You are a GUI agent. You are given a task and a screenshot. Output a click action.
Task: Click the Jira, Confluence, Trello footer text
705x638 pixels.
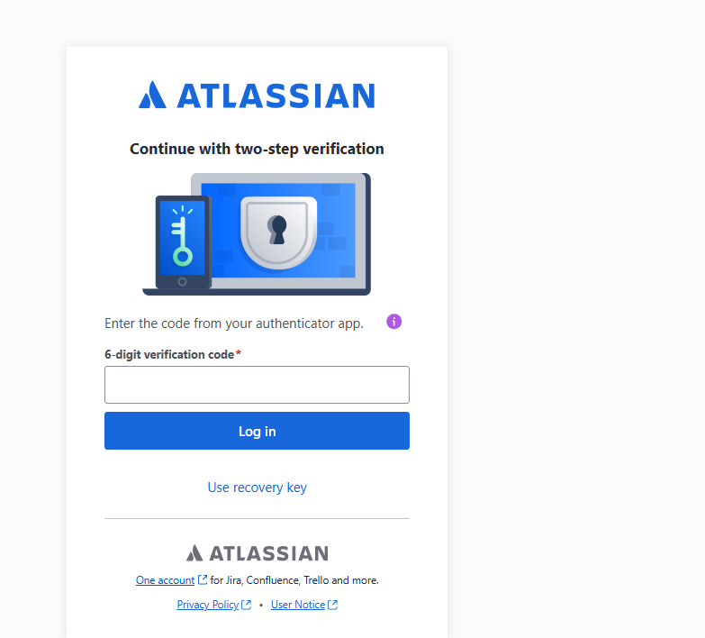tap(294, 580)
